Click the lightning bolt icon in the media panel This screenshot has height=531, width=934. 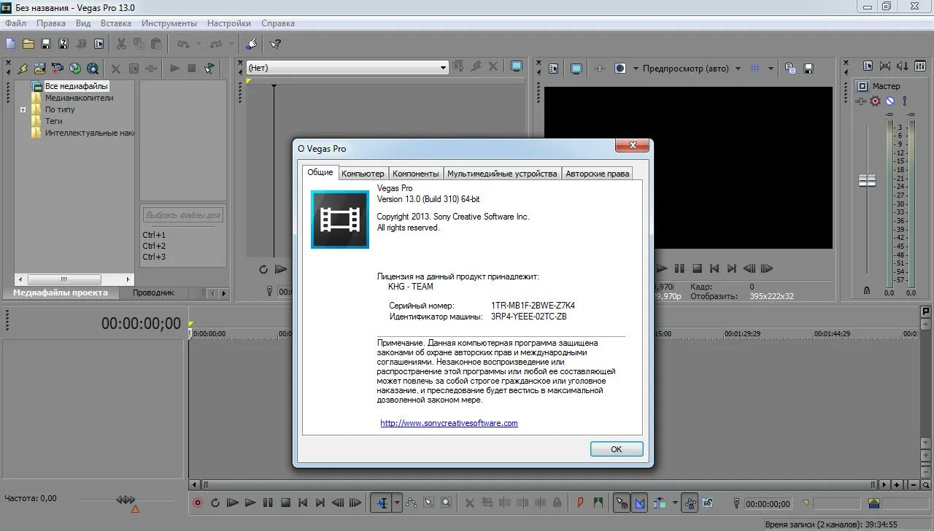[x=23, y=69]
